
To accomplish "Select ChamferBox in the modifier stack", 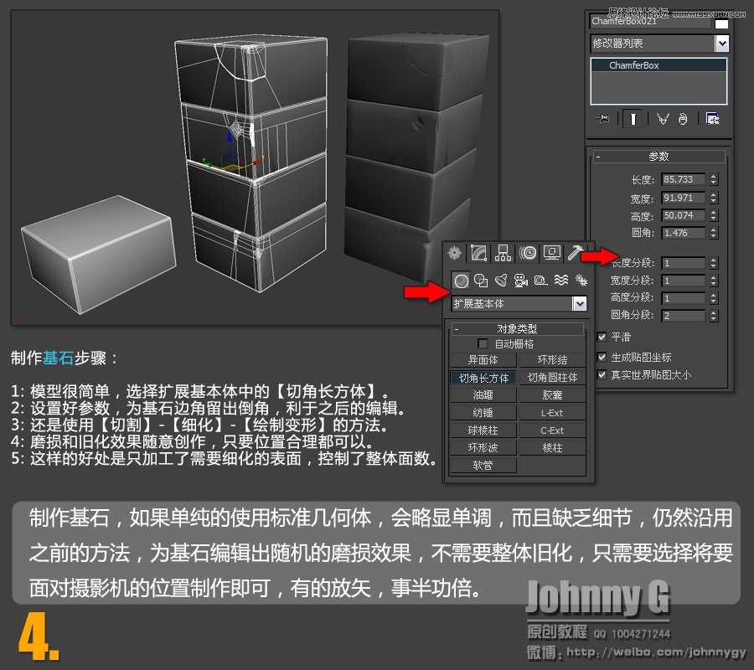I will 658,65.
